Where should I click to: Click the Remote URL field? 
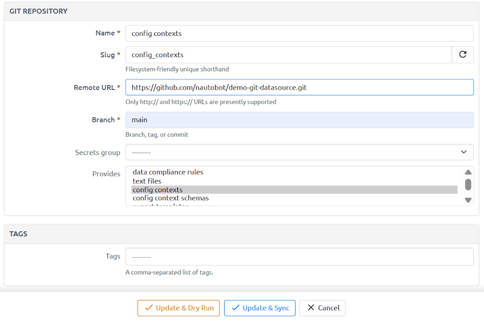(299, 87)
